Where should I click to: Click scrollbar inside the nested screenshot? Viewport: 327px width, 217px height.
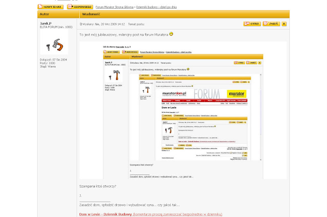(261, 117)
